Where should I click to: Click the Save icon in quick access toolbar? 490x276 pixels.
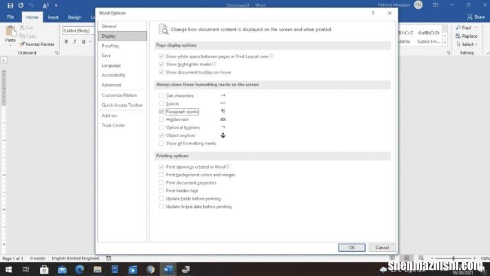click(10, 6)
